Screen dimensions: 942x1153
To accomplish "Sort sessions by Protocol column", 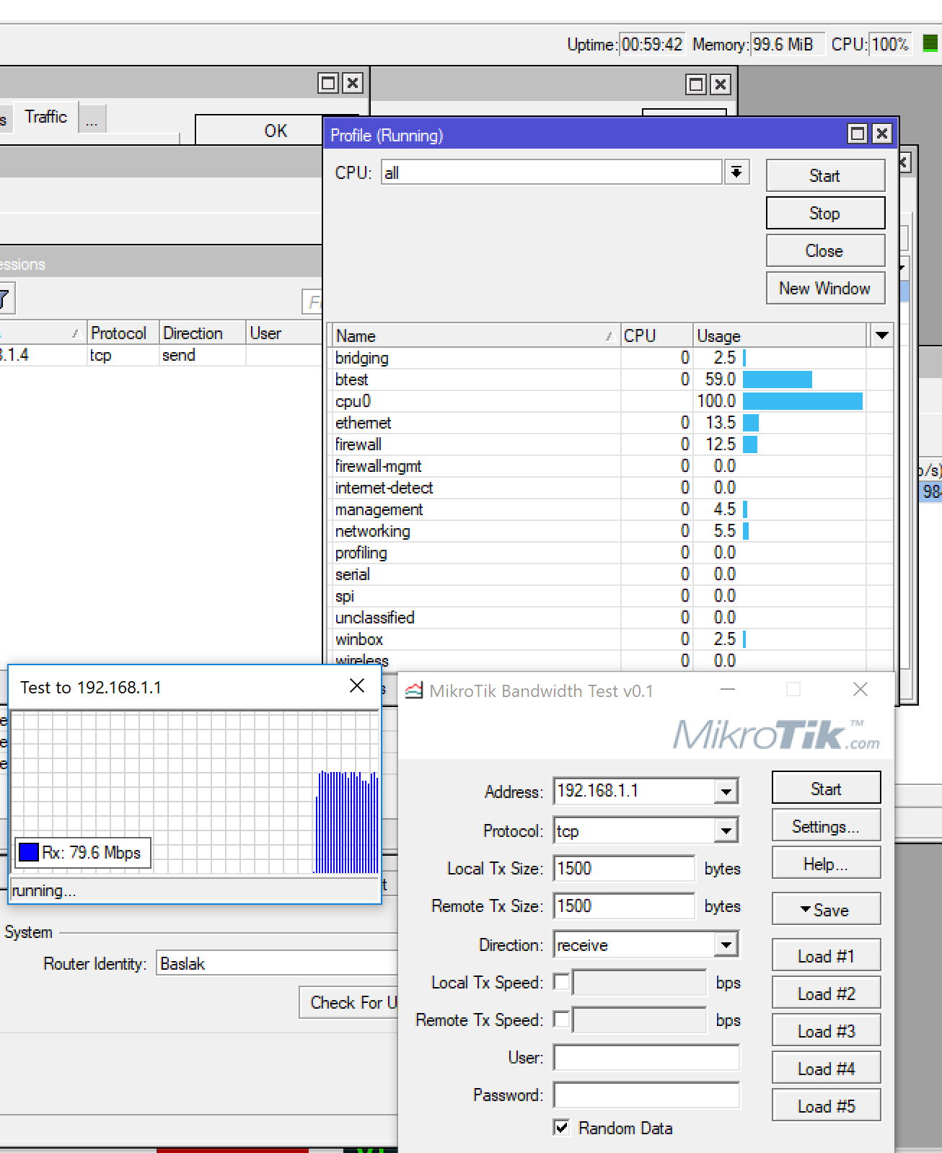I will pos(123,333).
